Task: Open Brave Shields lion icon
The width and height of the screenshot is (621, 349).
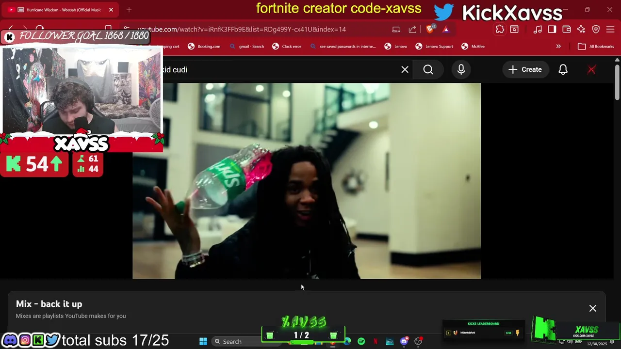Action: coord(430,29)
